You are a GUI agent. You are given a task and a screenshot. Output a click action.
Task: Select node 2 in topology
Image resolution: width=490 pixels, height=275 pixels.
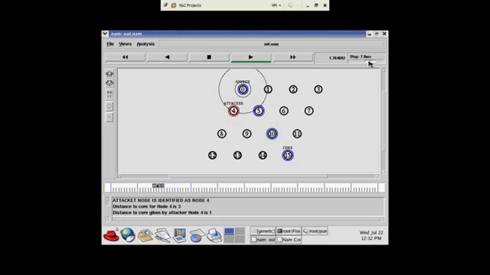click(x=293, y=89)
